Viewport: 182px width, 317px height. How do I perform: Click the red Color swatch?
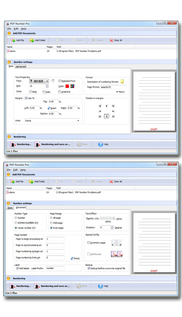point(67,86)
